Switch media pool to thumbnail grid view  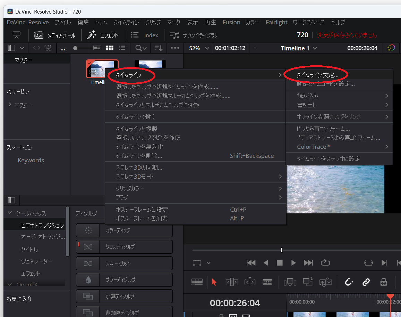point(110,48)
